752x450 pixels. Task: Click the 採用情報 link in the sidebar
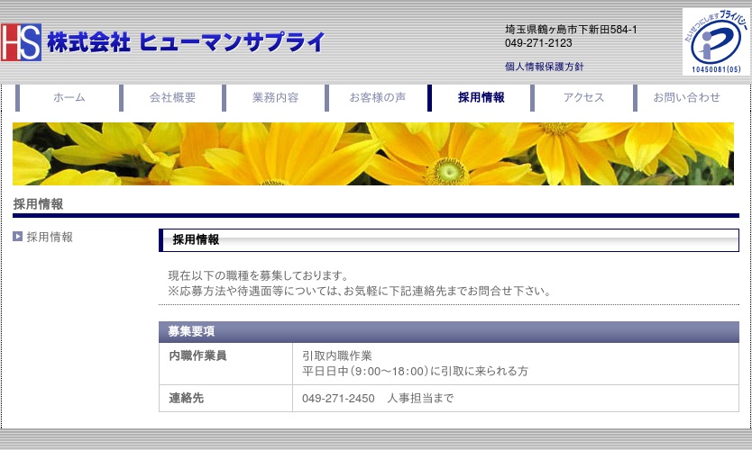pos(50,238)
